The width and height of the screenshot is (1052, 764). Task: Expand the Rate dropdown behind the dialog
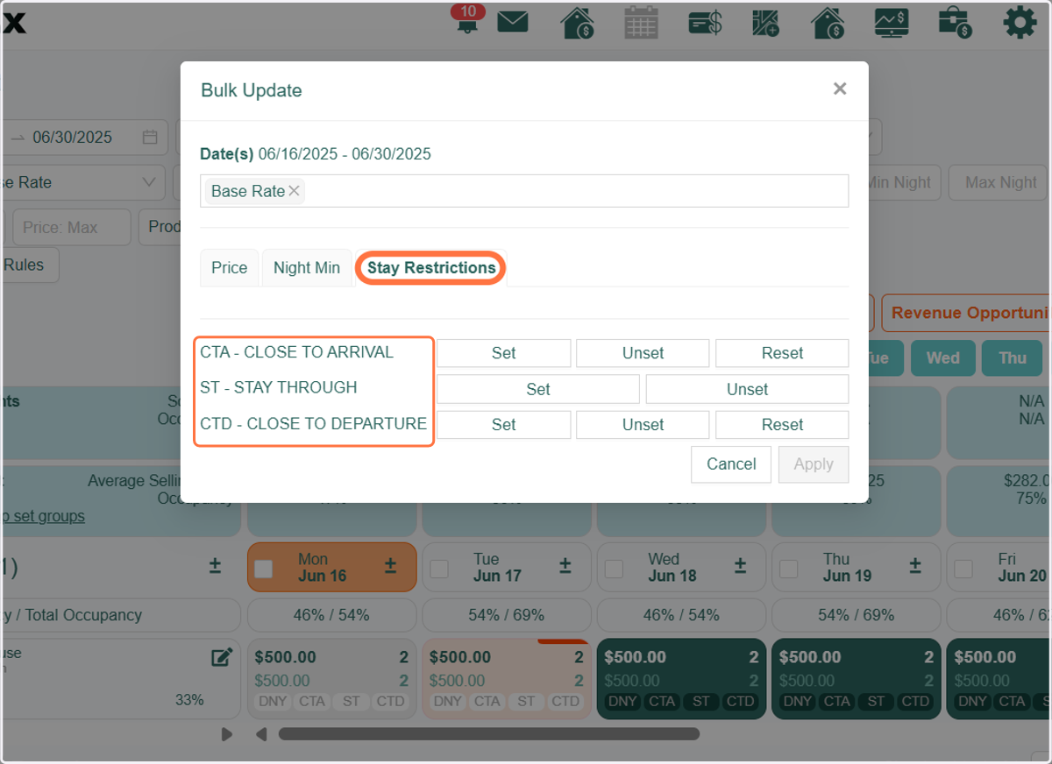point(82,182)
